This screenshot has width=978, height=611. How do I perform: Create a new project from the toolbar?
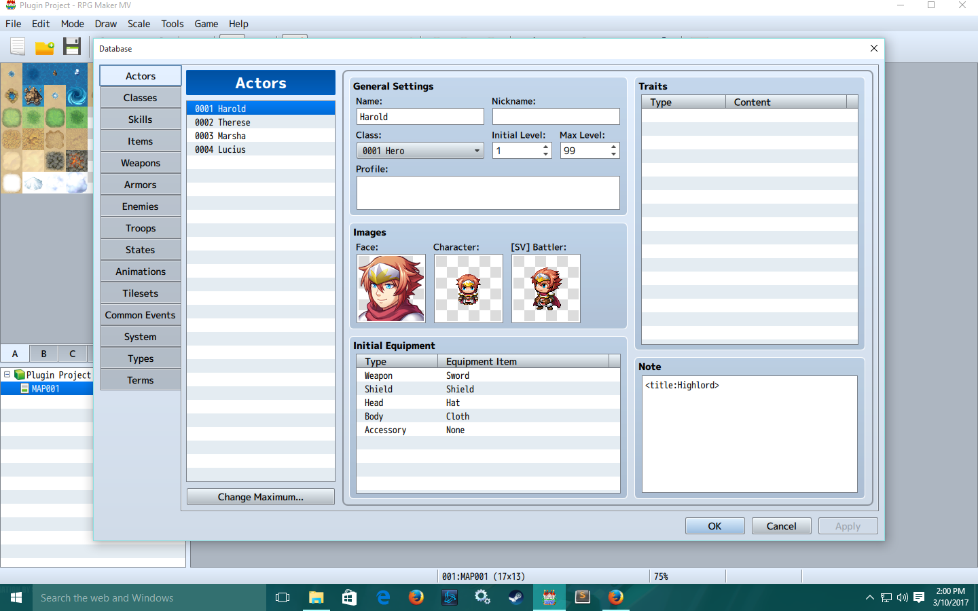coord(17,46)
